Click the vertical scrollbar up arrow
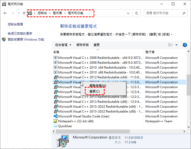Viewport: 191px width, 149px height. point(188,51)
